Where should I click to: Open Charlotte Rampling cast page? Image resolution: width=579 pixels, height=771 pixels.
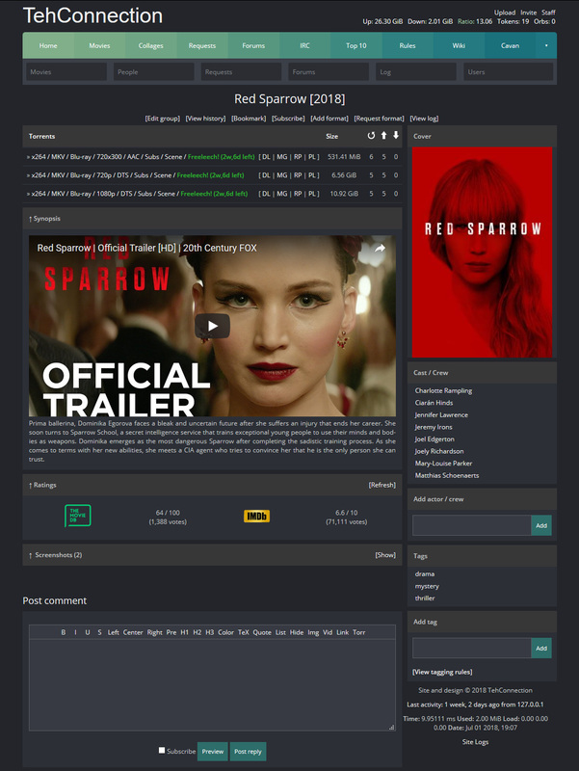tap(443, 391)
